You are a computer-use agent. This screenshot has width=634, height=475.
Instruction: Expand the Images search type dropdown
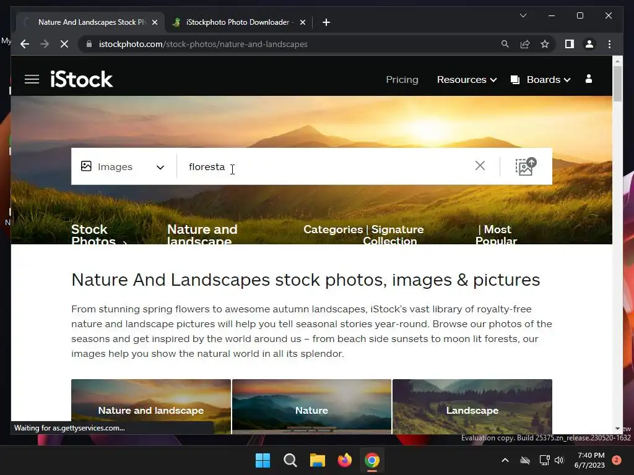click(x=160, y=167)
